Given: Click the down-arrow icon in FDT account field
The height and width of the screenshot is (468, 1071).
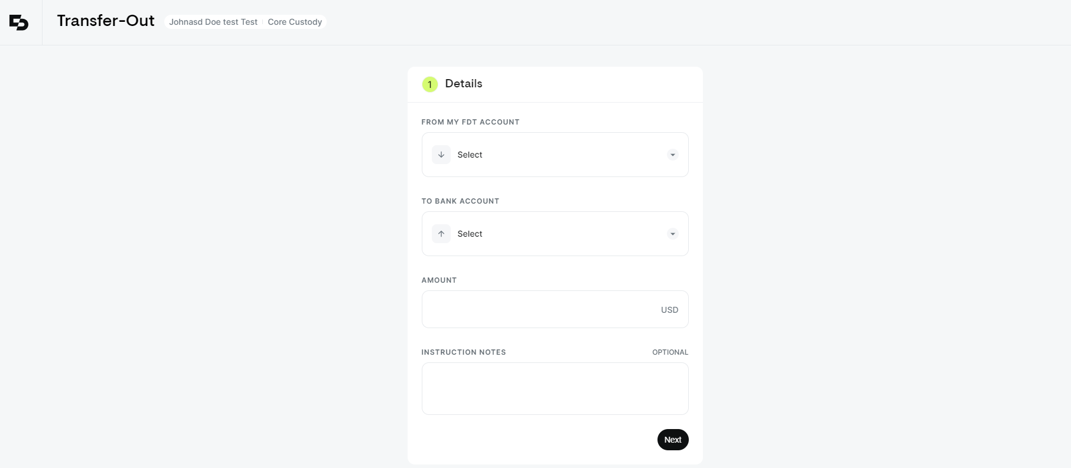Looking at the screenshot, I should (x=441, y=155).
